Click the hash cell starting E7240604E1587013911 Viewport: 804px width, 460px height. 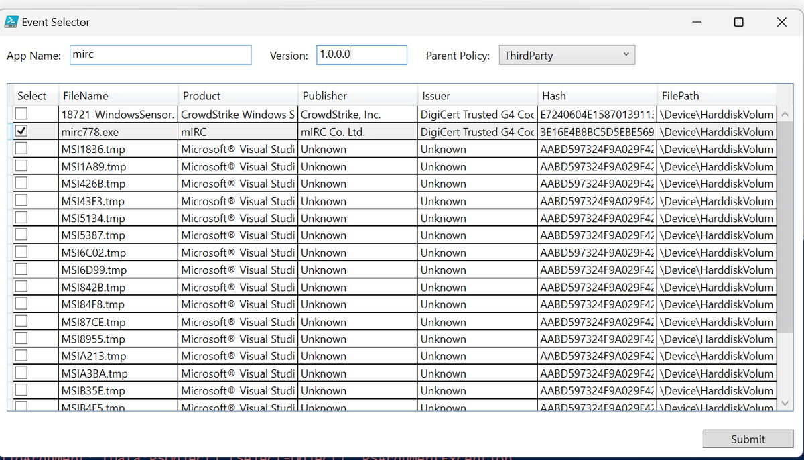[598, 115]
